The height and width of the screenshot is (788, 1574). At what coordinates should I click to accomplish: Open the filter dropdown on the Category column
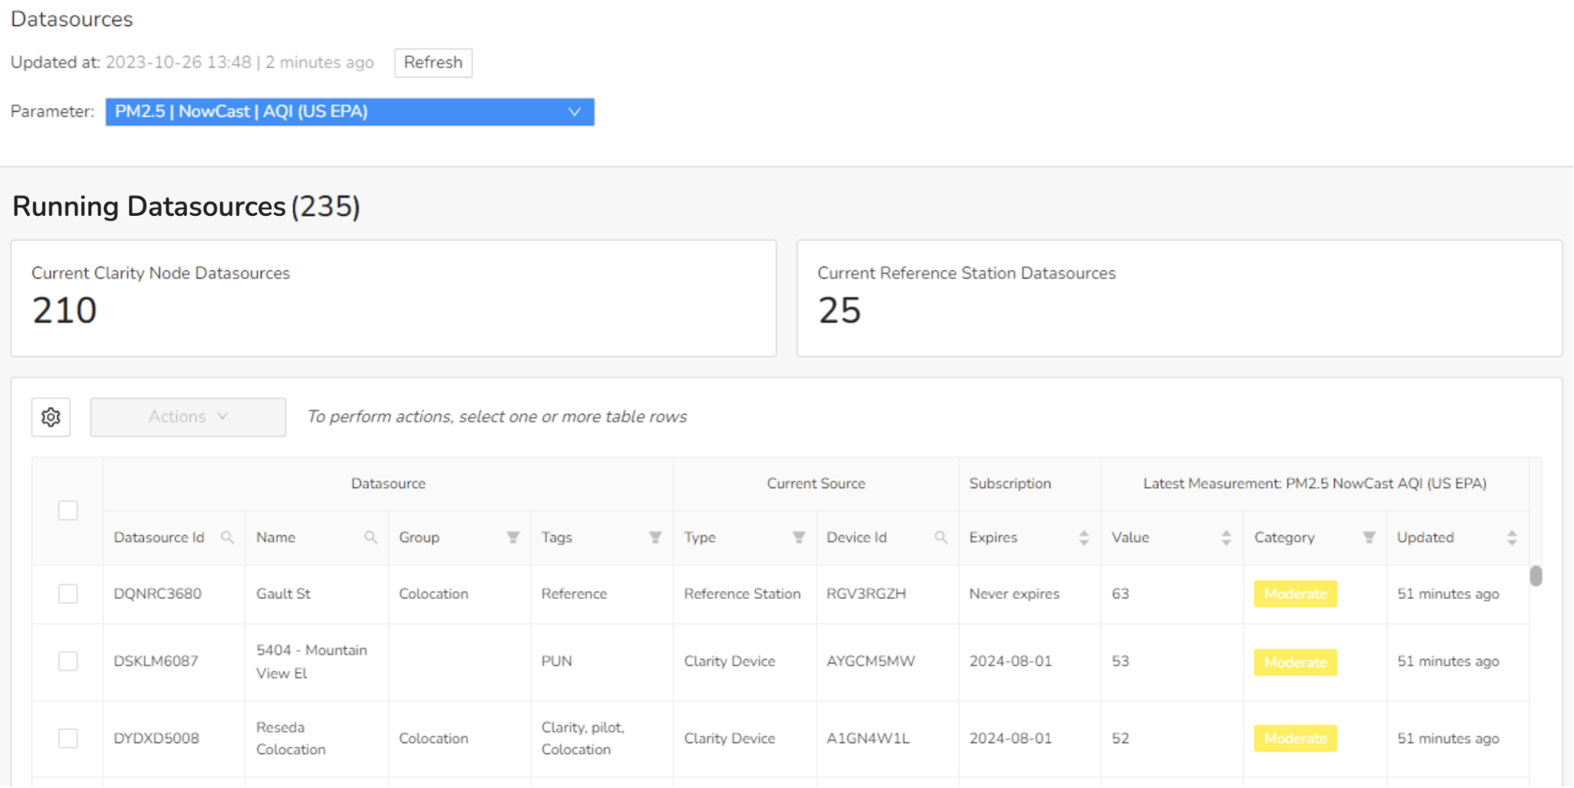tap(1370, 537)
